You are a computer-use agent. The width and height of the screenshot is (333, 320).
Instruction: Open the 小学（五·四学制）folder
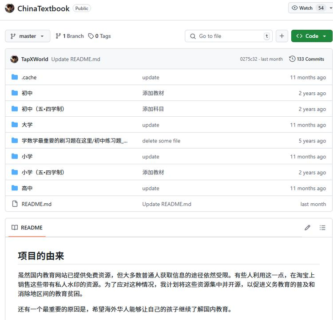[43, 172]
